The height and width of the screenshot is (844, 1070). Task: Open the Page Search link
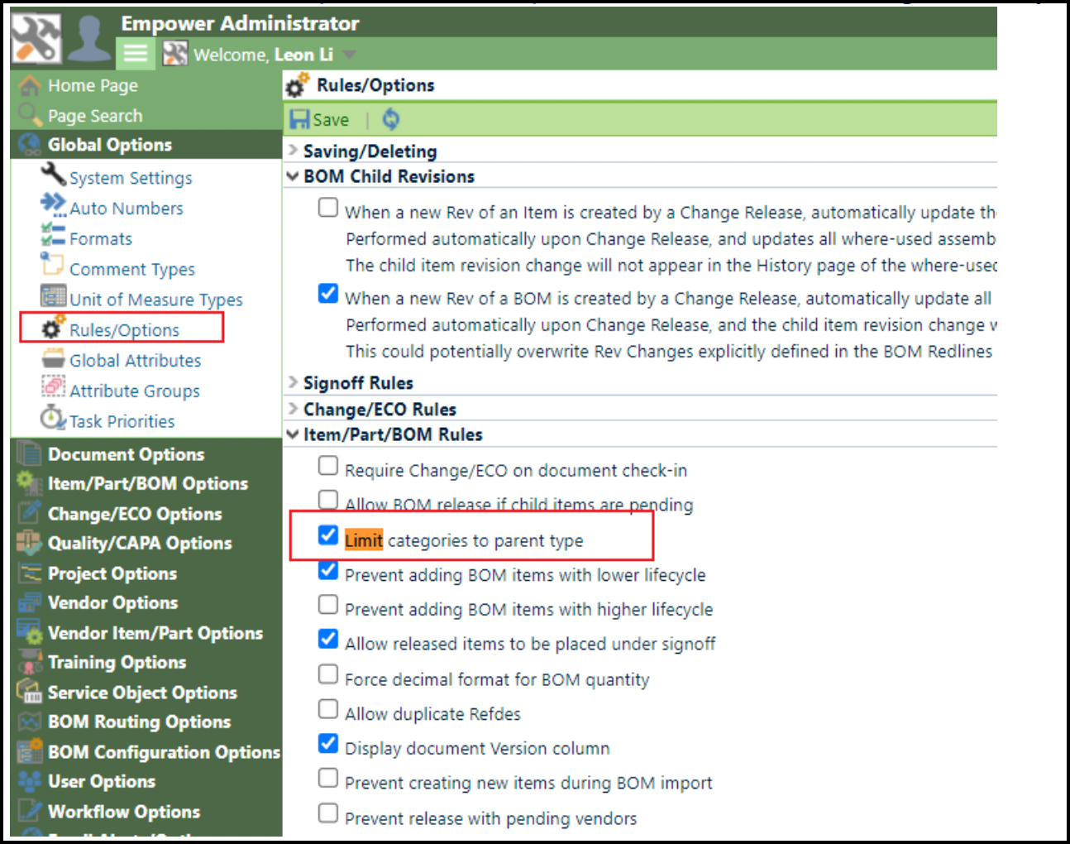click(x=95, y=116)
